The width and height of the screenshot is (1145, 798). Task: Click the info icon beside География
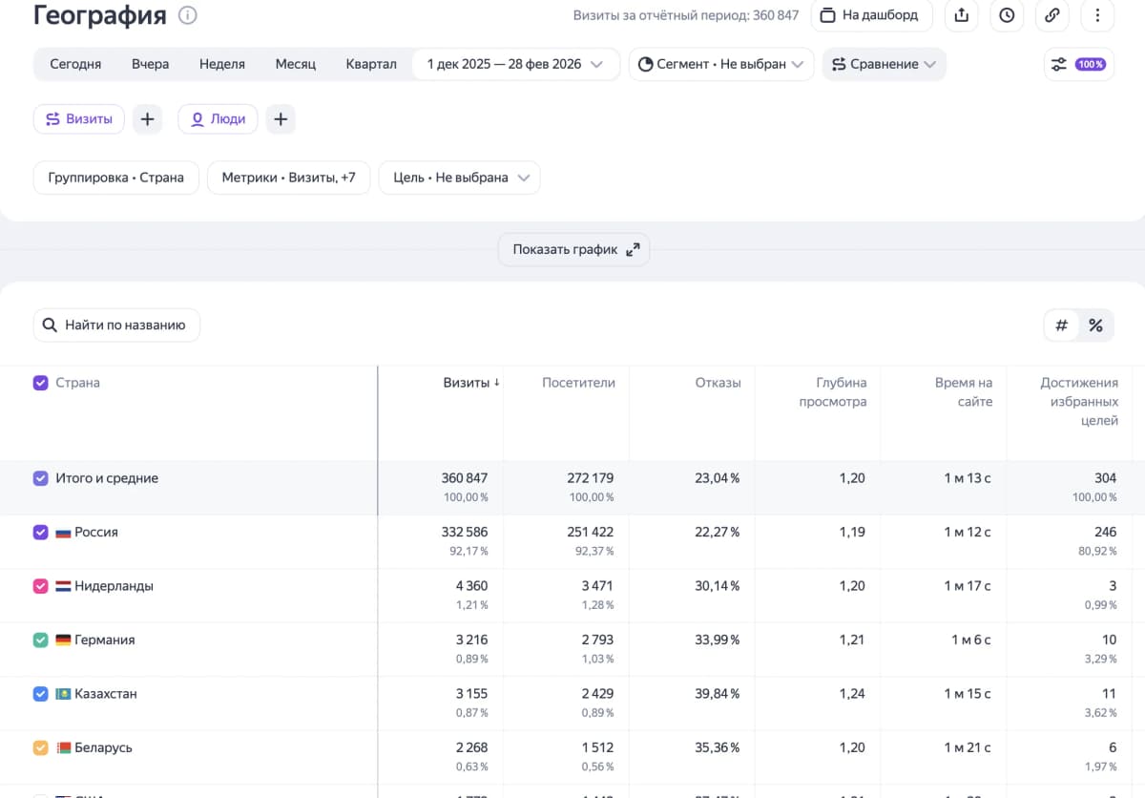pos(187,14)
